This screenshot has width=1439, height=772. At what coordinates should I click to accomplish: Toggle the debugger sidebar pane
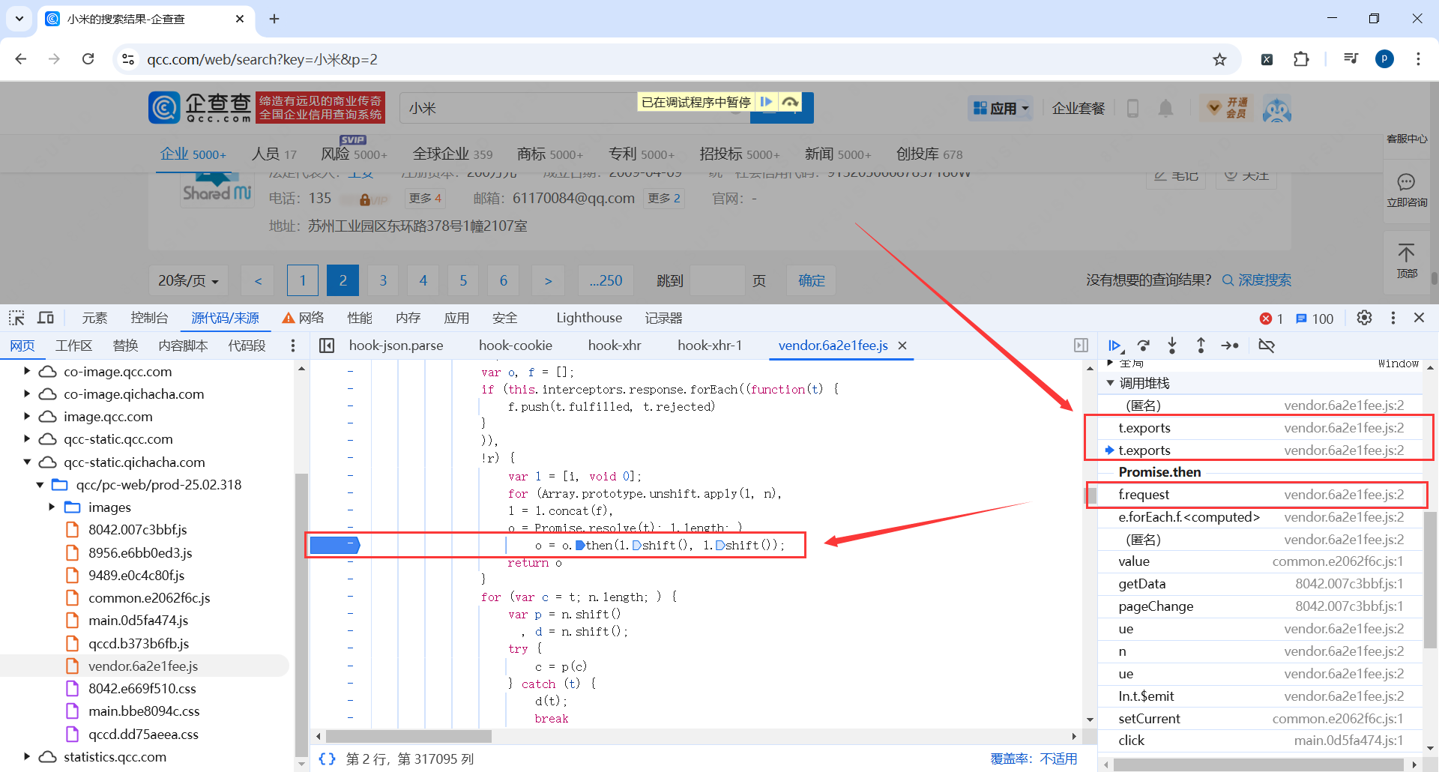point(1081,346)
